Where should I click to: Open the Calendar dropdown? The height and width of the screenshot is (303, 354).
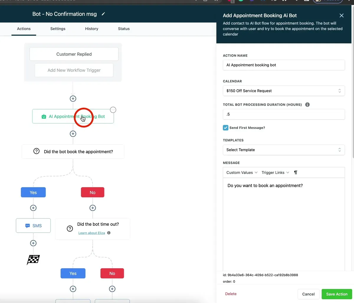[284, 91]
